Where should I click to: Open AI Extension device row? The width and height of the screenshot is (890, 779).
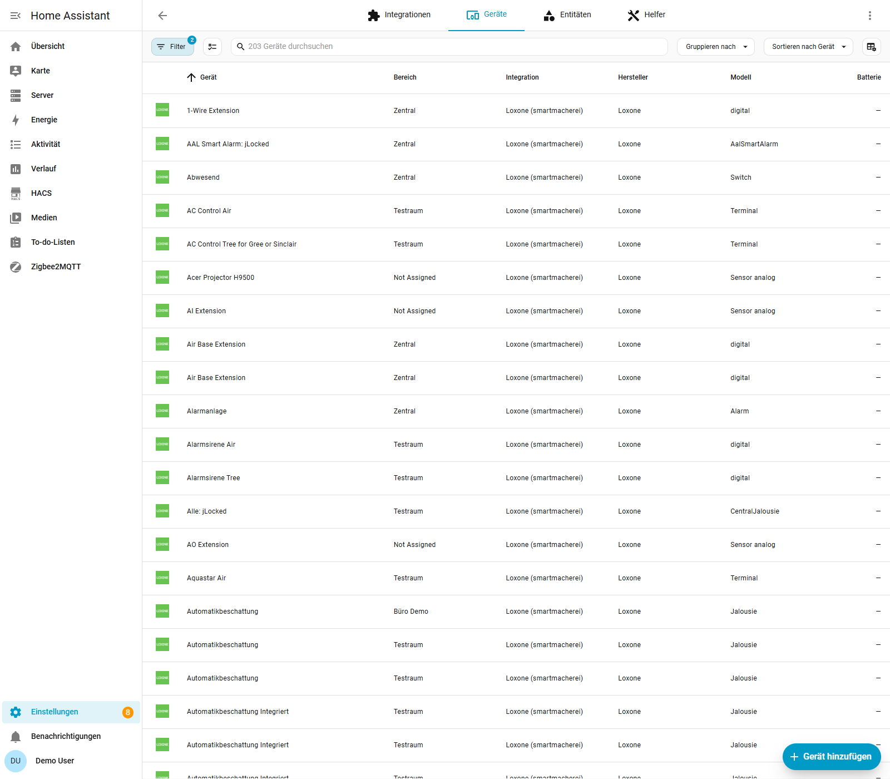516,311
